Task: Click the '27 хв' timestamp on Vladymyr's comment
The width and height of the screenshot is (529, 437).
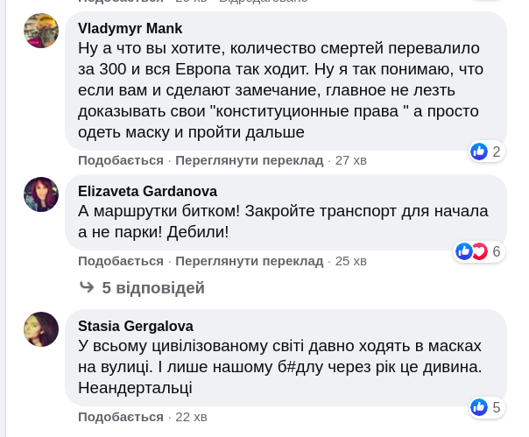Action: (351, 160)
